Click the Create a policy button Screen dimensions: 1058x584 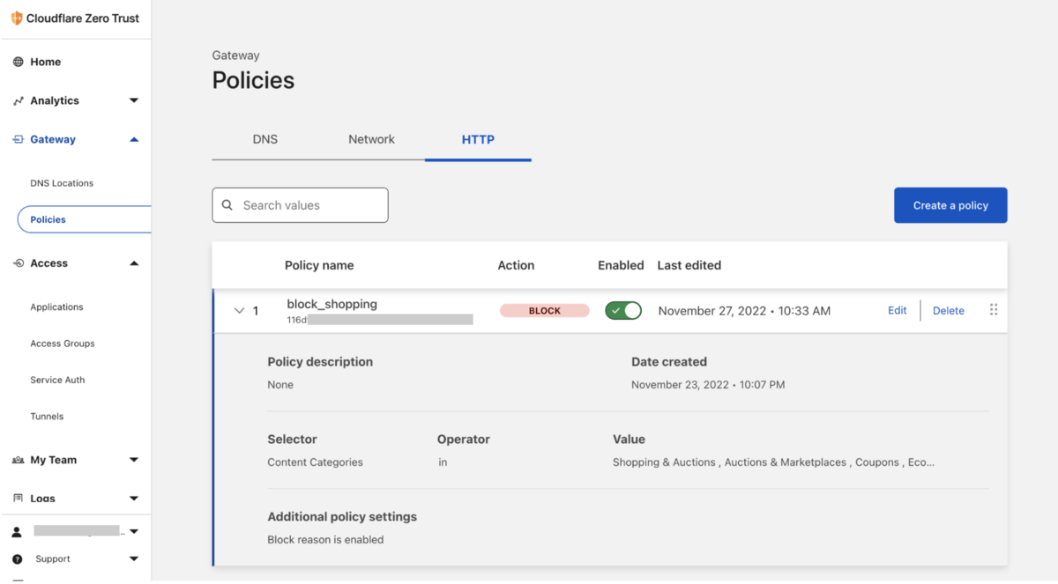(x=950, y=204)
